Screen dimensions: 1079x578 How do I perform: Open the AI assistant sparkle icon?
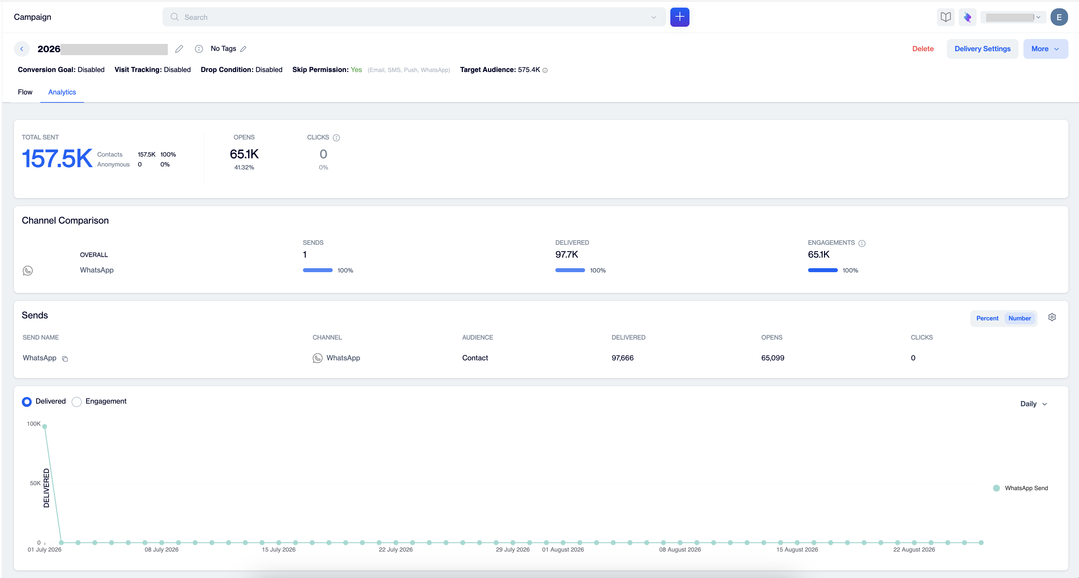pos(967,17)
